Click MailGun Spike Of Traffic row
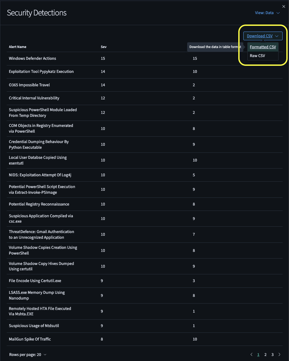Screen dimensions: 289x361 (30, 339)
